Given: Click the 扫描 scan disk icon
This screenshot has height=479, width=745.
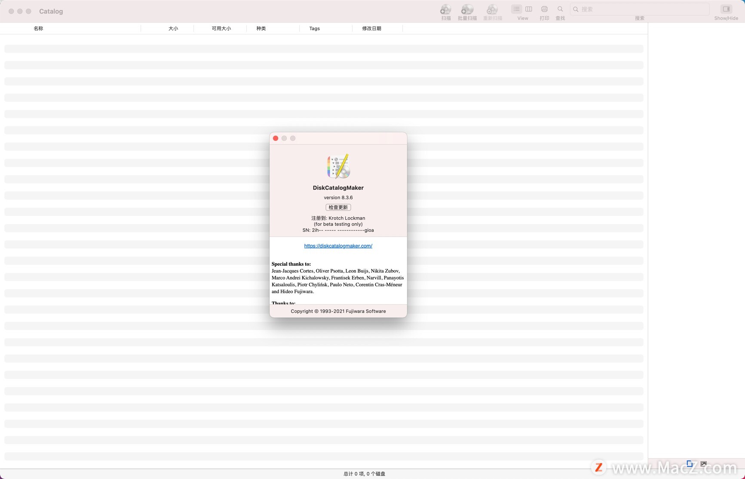Looking at the screenshot, I should point(446,9).
